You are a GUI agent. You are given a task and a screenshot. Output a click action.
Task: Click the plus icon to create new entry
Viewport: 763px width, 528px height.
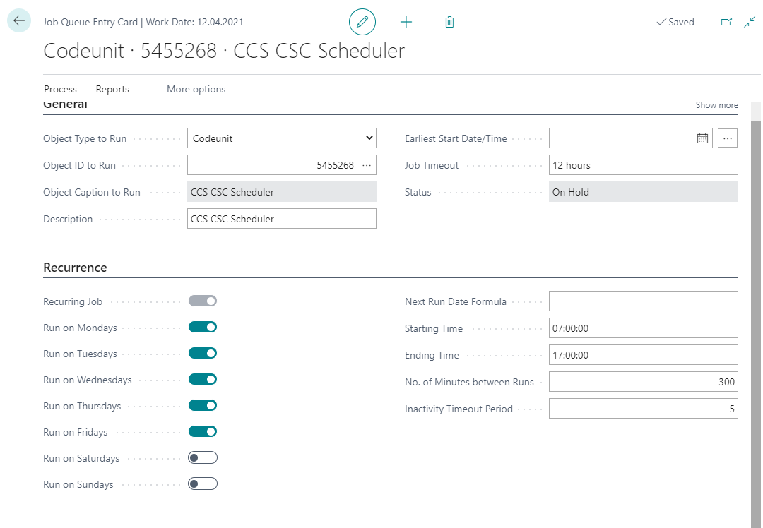coord(406,22)
